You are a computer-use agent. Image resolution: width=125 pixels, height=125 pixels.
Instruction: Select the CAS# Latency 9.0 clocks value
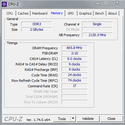pyautogui.click(x=74, y=59)
